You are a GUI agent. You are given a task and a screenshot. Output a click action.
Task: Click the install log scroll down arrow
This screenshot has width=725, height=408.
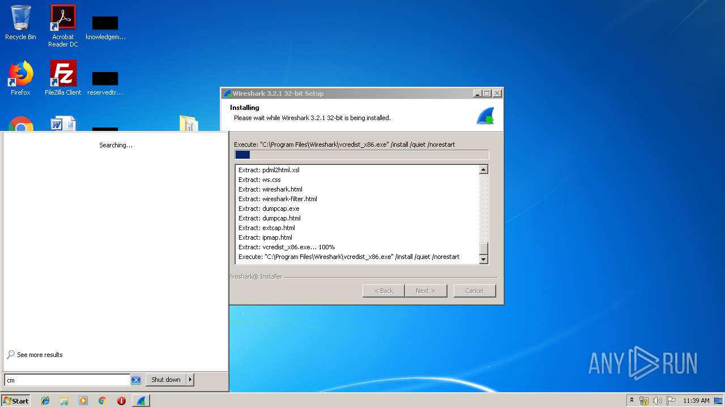(483, 260)
